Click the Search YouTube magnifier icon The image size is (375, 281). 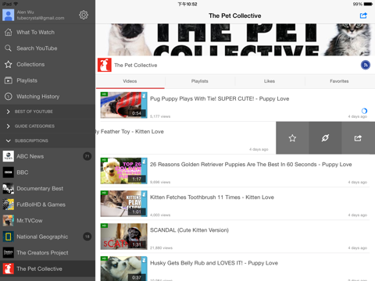[x=9, y=48]
